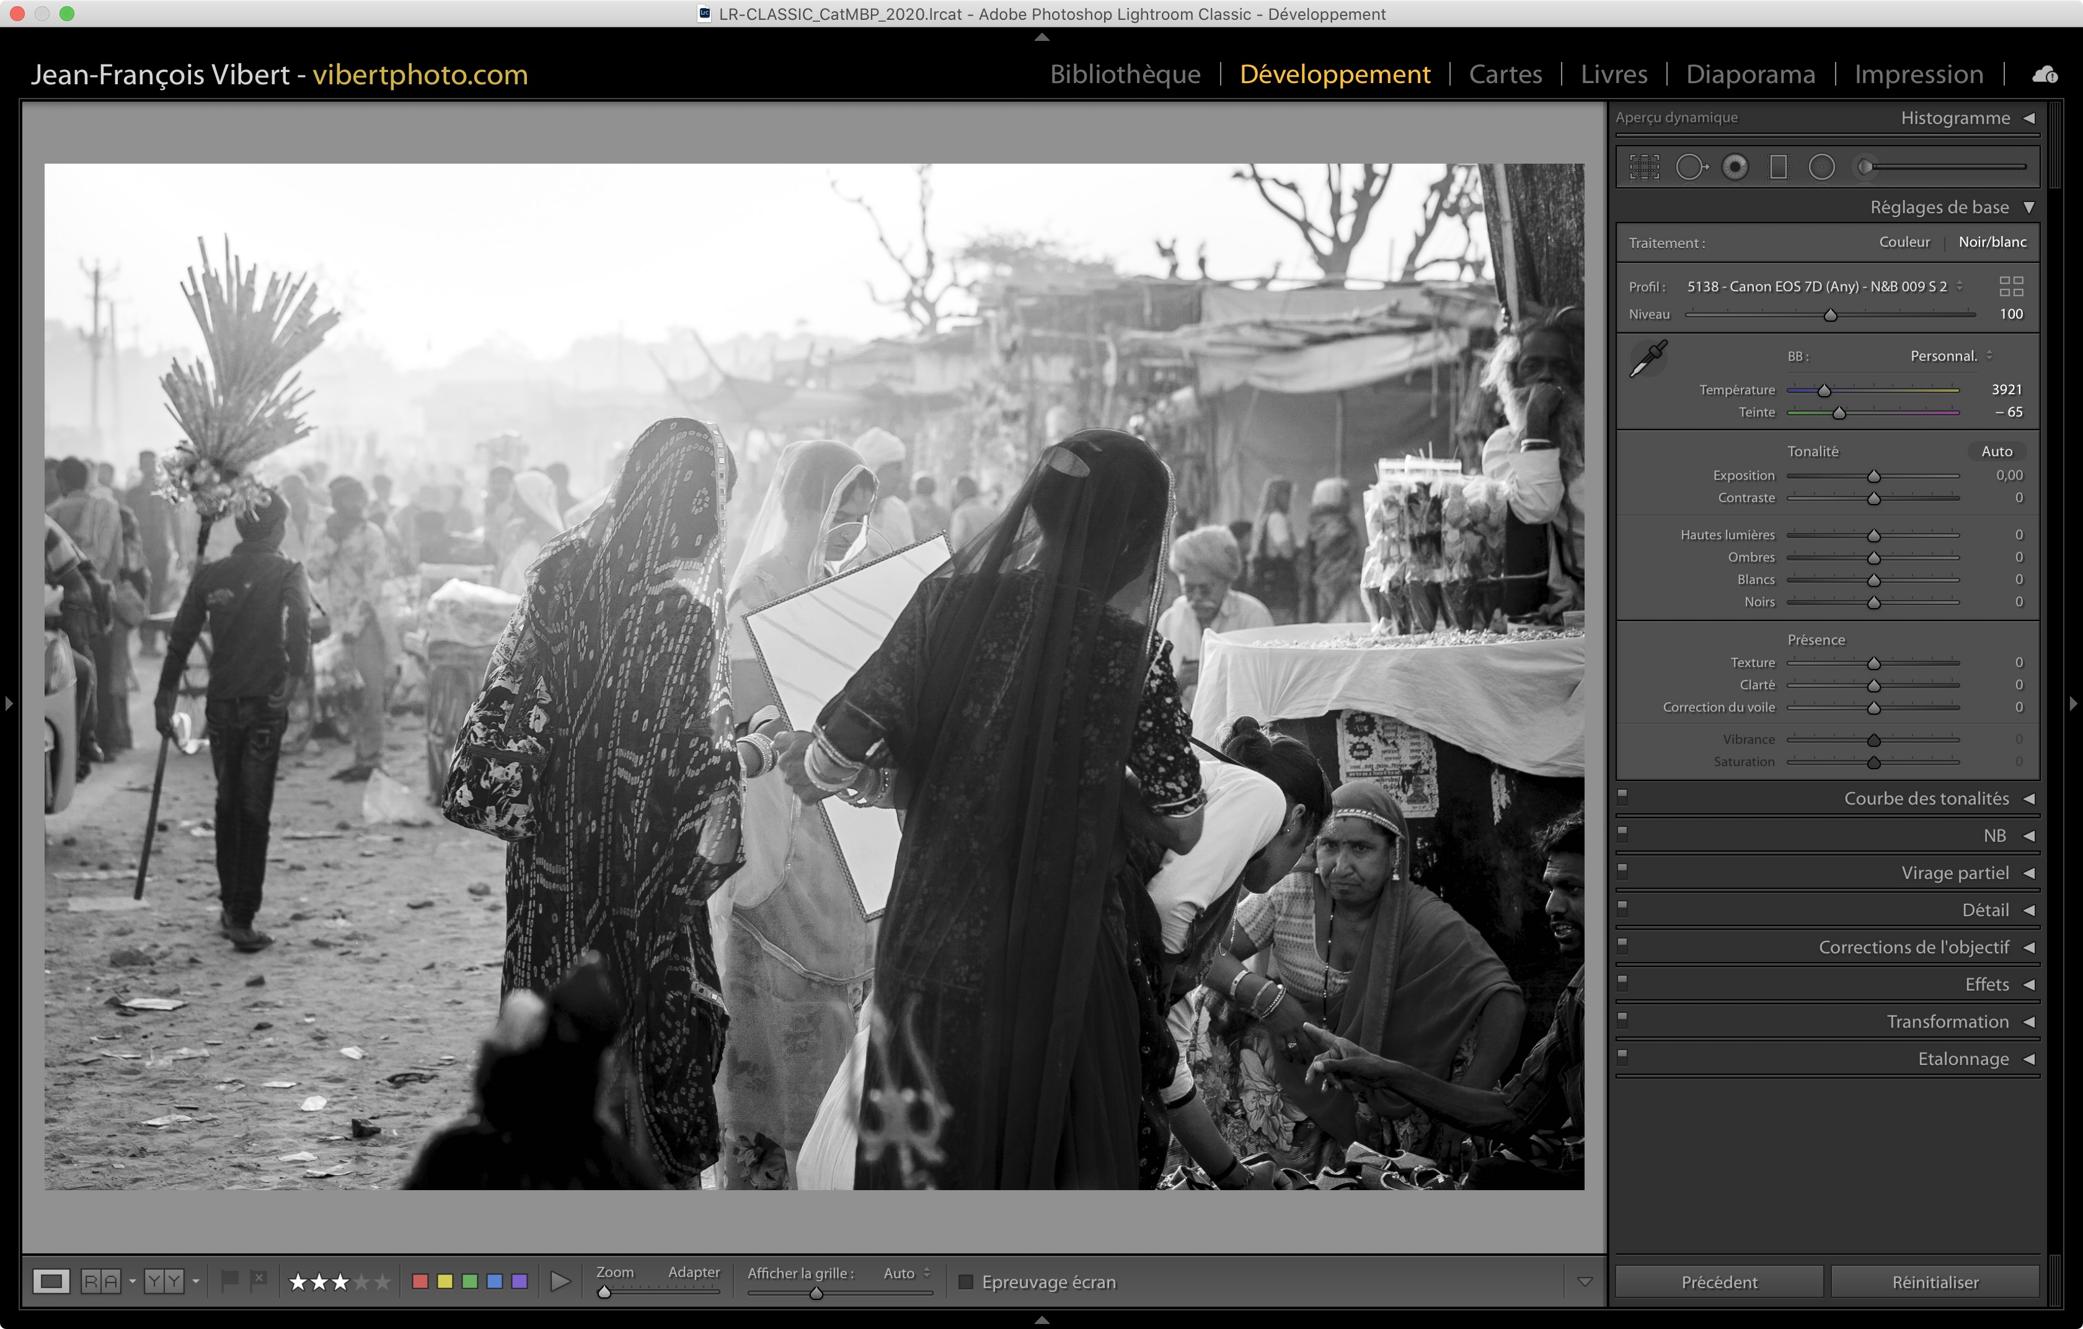This screenshot has width=2083, height=1329.
Task: Select the Crop overlay tool
Action: (x=1645, y=167)
